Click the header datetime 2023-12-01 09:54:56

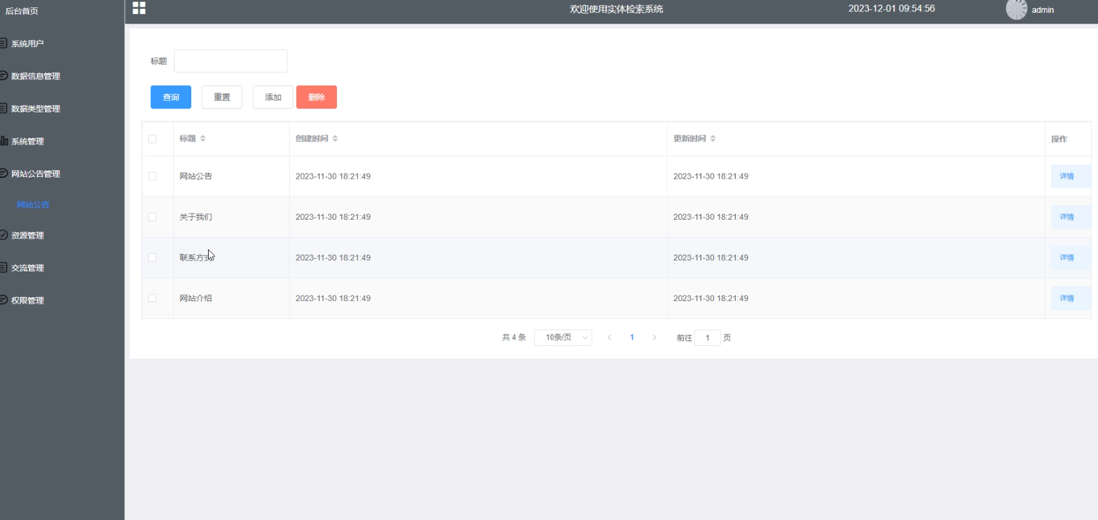pos(891,9)
